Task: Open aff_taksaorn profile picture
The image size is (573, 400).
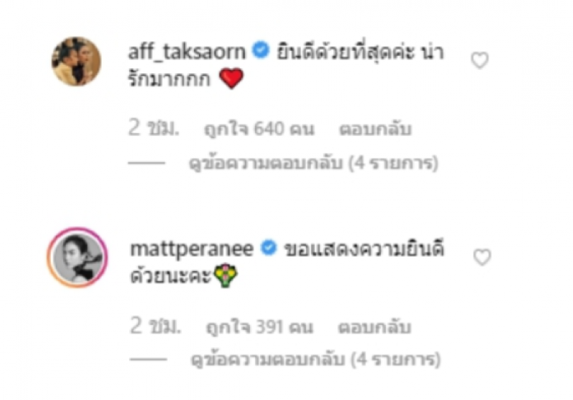Action: 77,62
